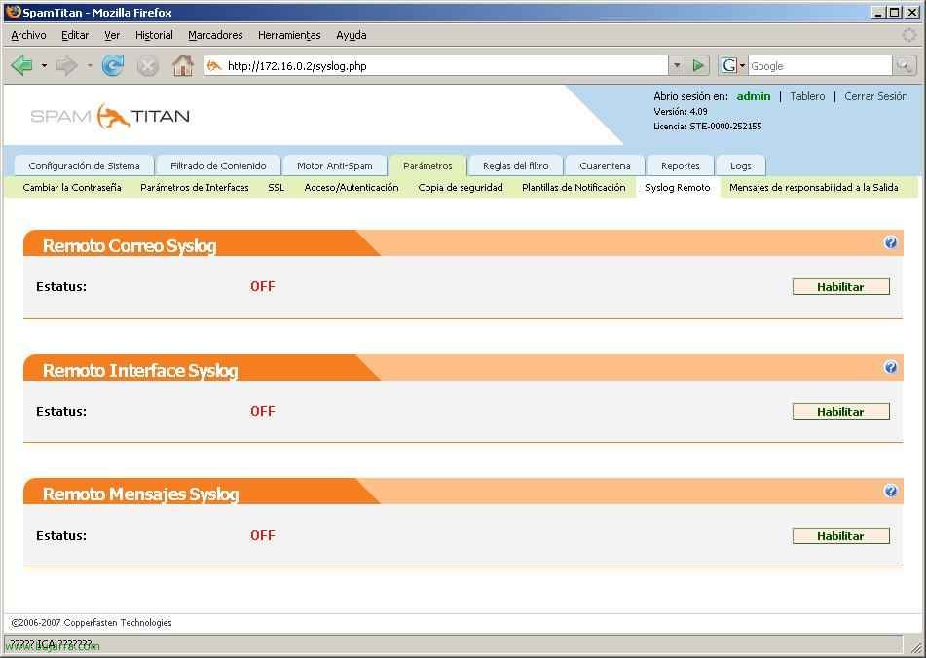Screen dimensions: 926x658
Task: Open help for Remoto Correo Syslog
Action: point(891,242)
